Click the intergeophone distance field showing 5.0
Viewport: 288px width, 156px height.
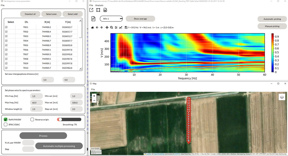[x=48, y=80]
